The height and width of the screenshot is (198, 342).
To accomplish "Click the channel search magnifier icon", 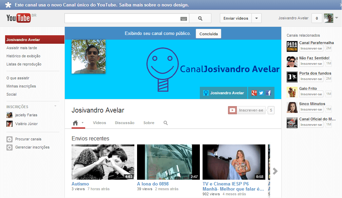I will point(166,123).
